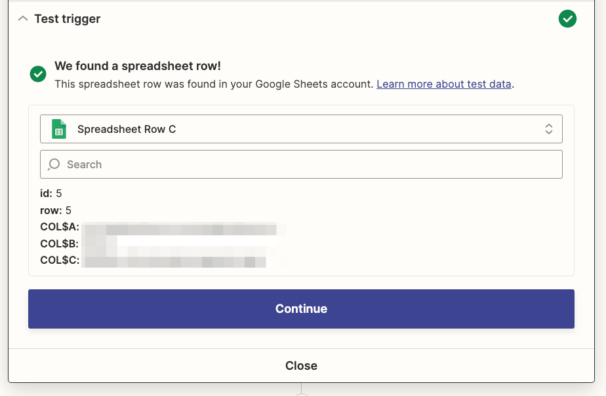Click the green check beside Test trigger header
The width and height of the screenshot is (606, 396).
tap(567, 19)
